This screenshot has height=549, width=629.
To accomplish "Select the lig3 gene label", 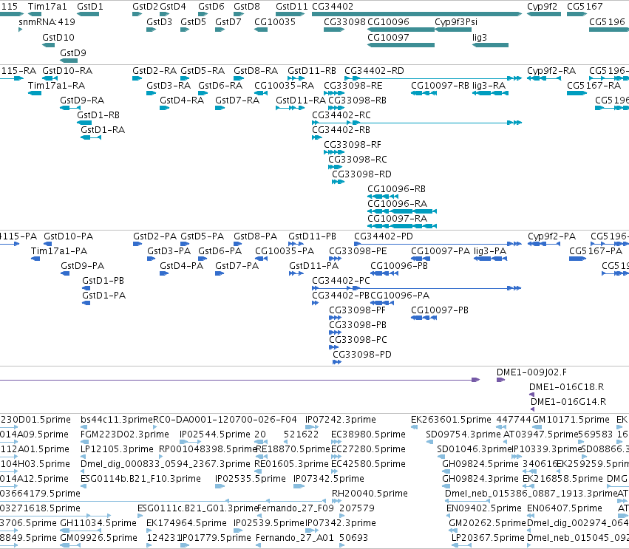I will [x=480, y=37].
